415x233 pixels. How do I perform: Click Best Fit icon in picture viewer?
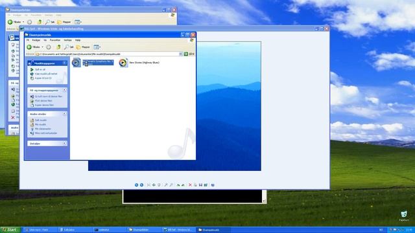click(148, 185)
